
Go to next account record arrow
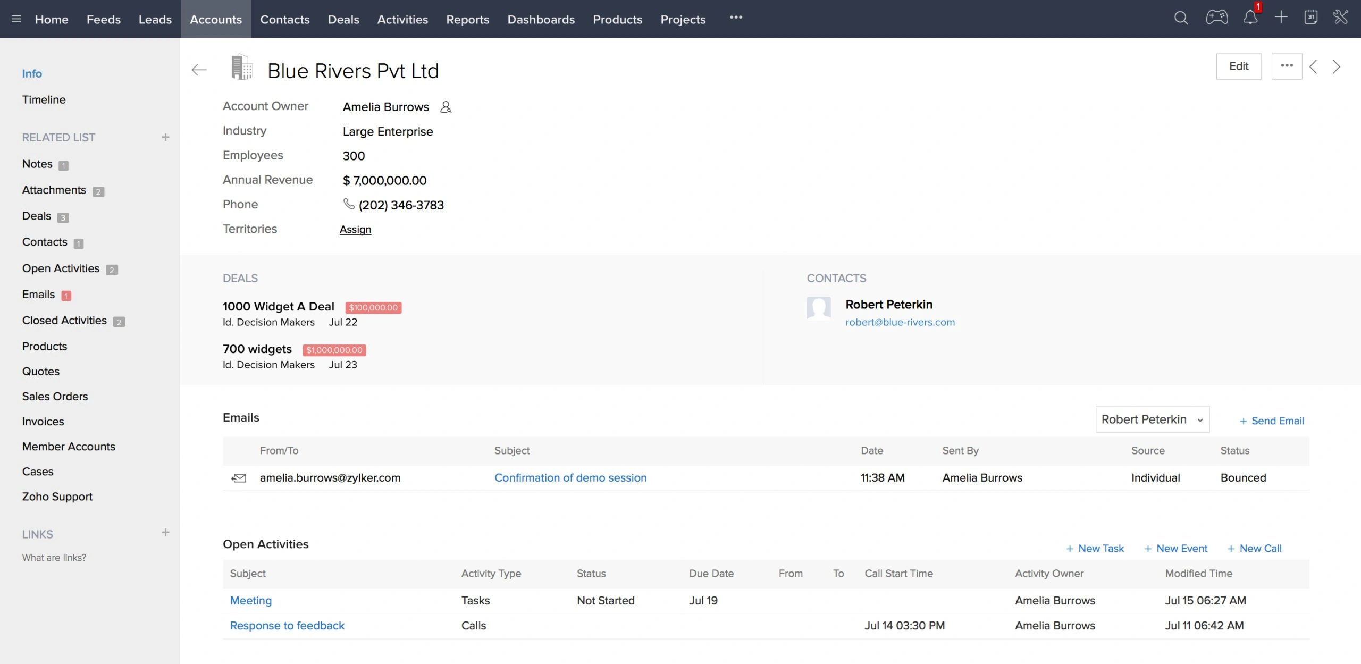1336,67
